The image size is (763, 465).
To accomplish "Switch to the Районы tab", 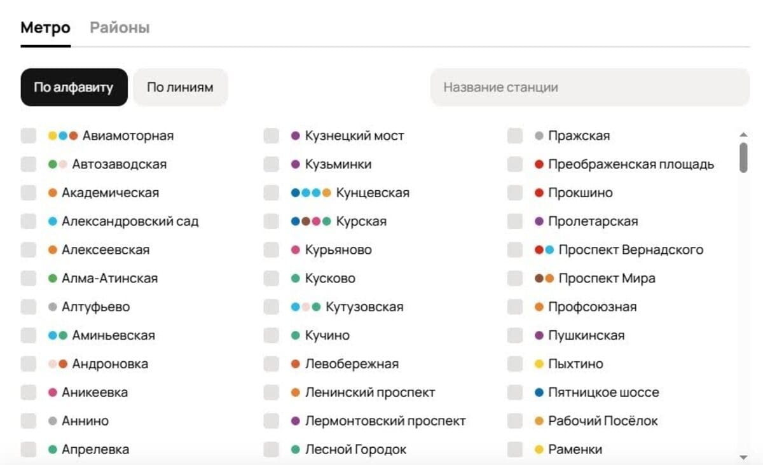I will point(119,27).
